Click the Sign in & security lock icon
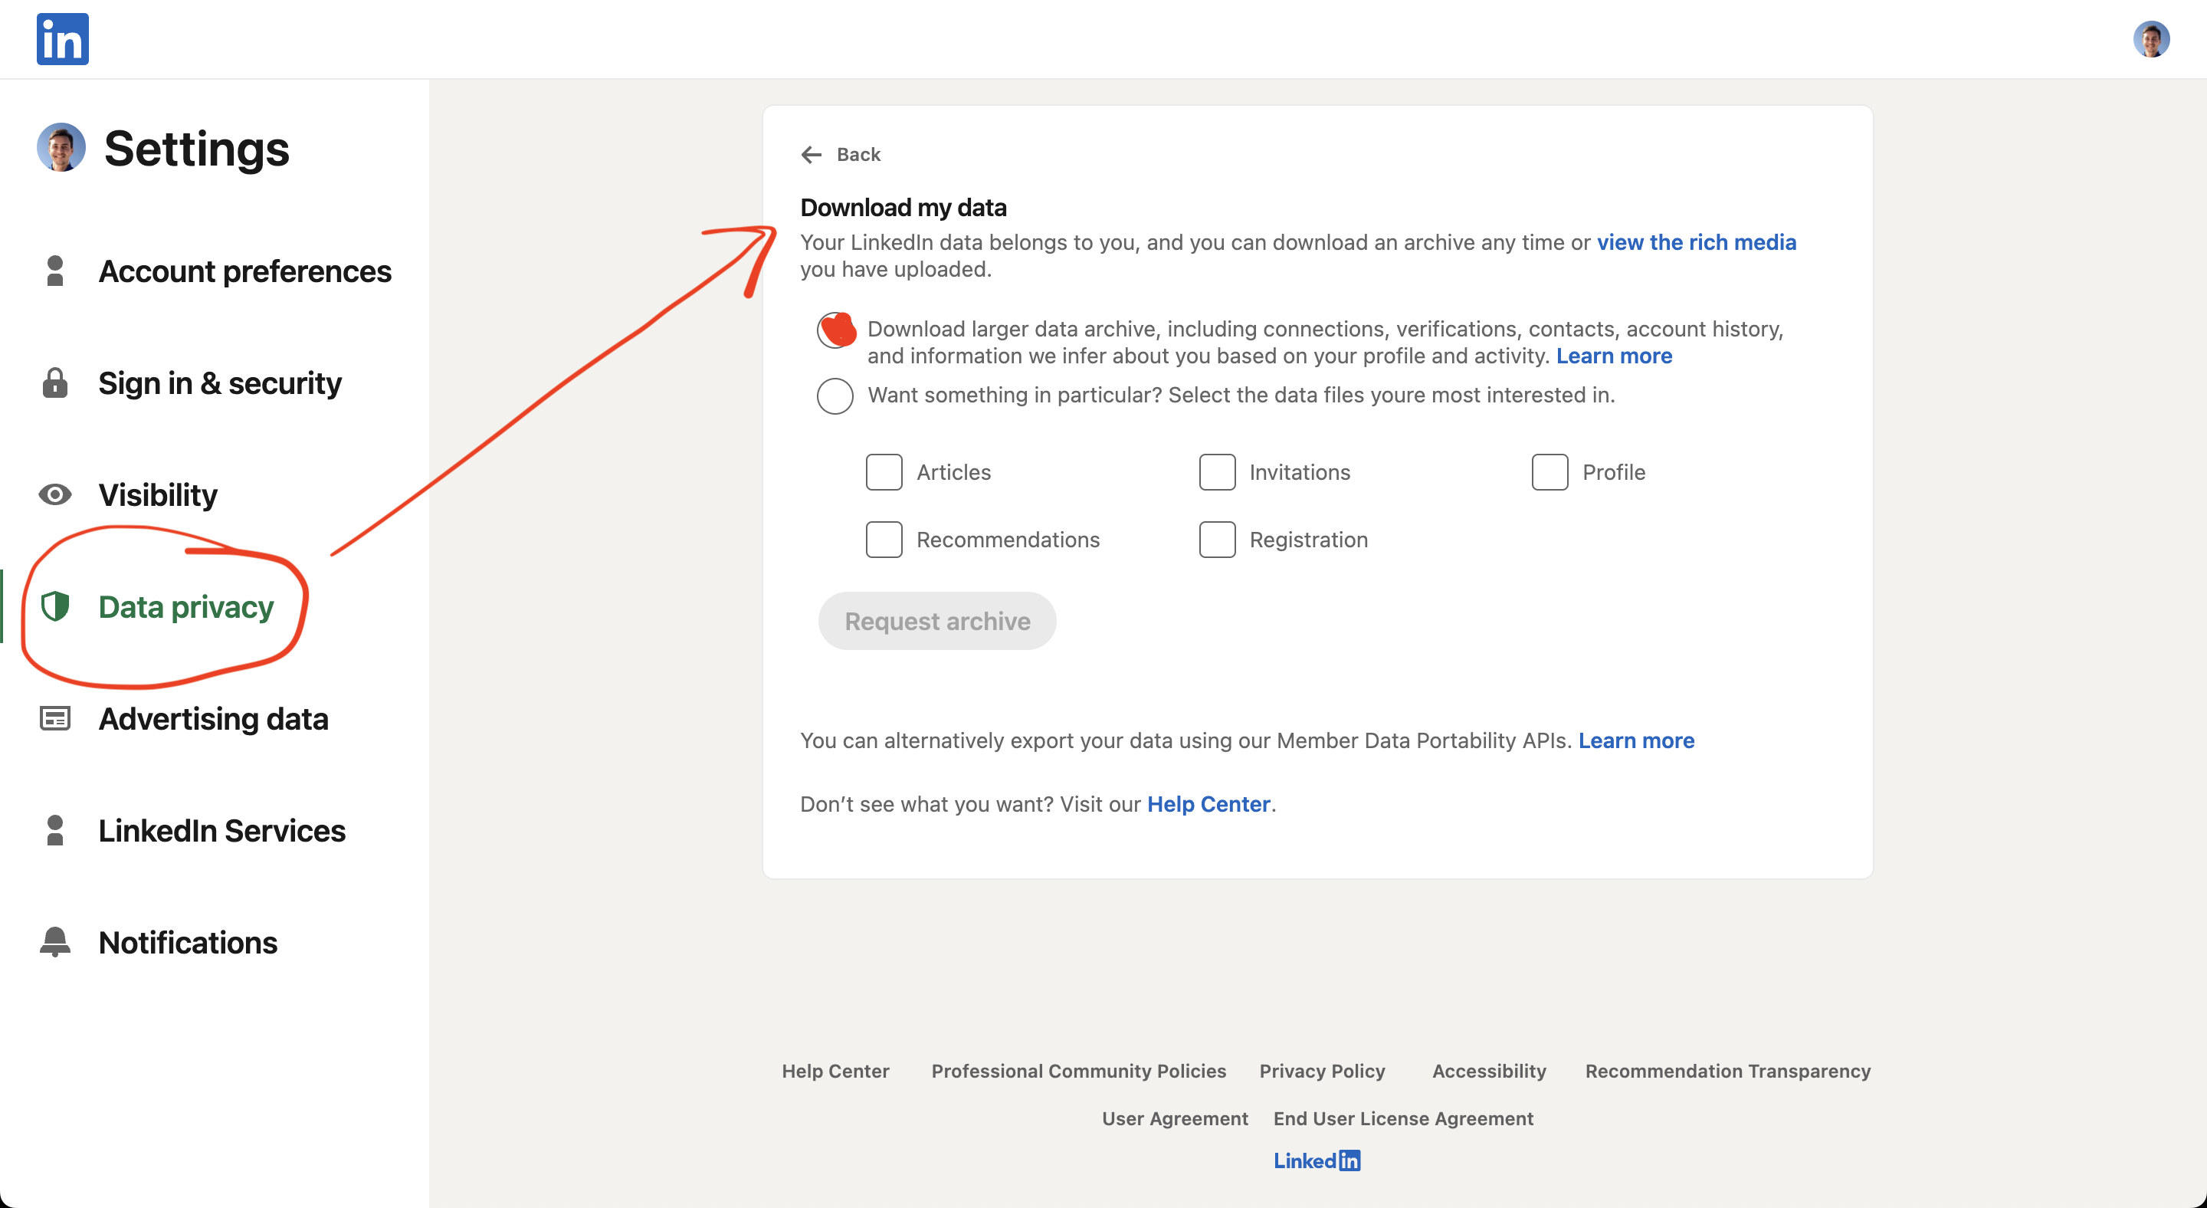This screenshot has width=2207, height=1208. click(x=55, y=383)
